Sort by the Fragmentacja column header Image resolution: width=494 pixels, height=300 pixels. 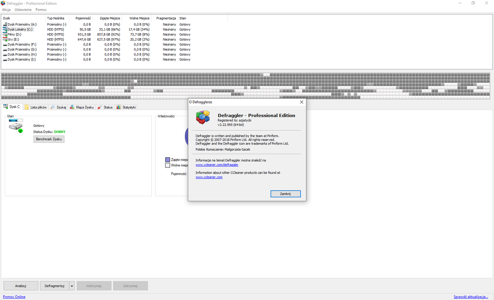164,18
